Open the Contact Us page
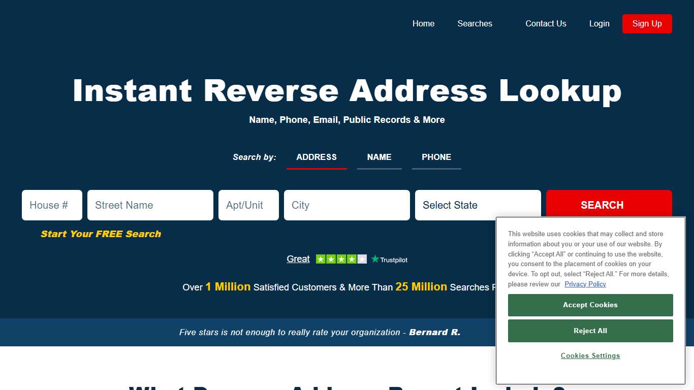The image size is (694, 390). coord(546,23)
